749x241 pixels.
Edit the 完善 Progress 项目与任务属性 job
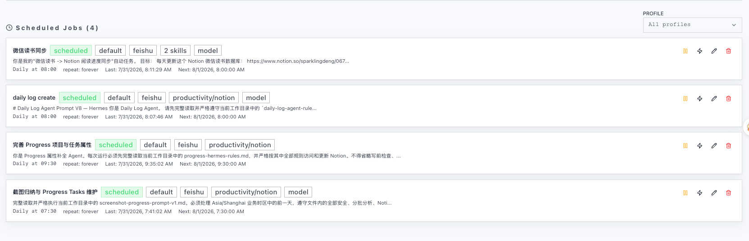tap(714, 145)
